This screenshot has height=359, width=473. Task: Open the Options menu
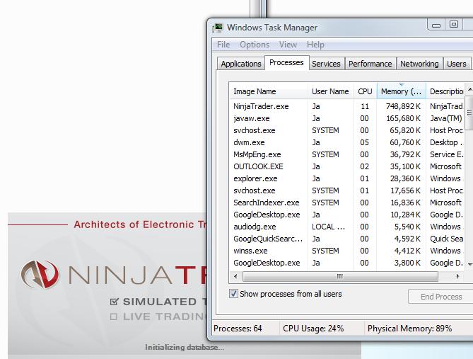tap(255, 45)
